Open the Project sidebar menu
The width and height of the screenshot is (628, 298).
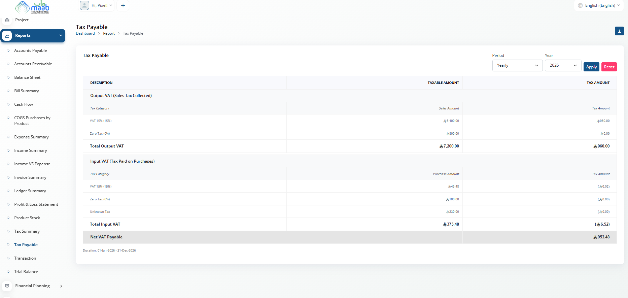pos(22,20)
